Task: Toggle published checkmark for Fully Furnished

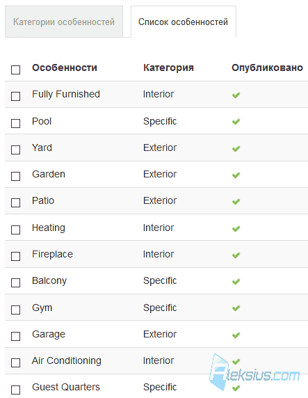Action: point(236,95)
